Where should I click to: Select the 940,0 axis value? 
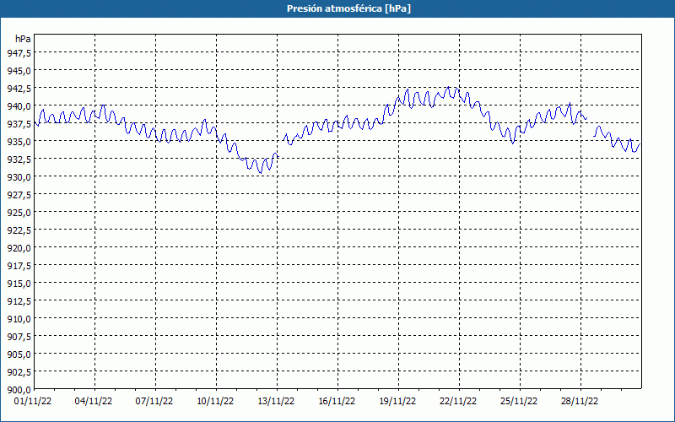coord(19,106)
